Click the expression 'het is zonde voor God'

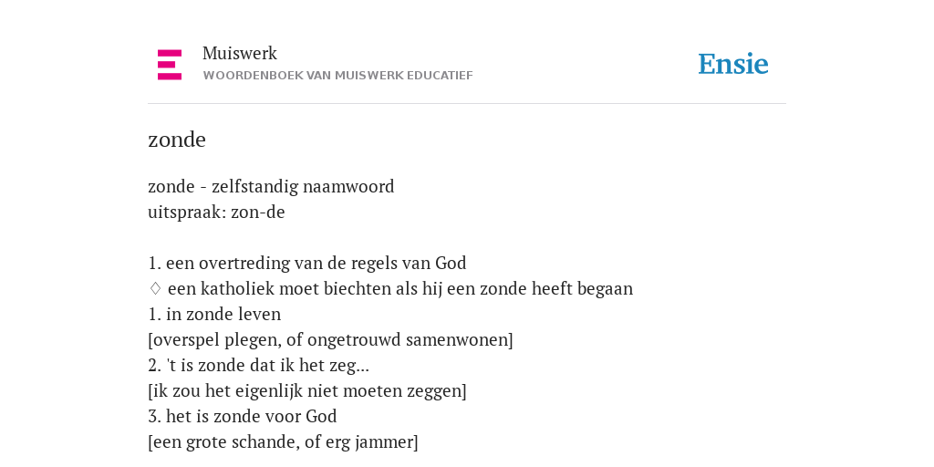(252, 416)
